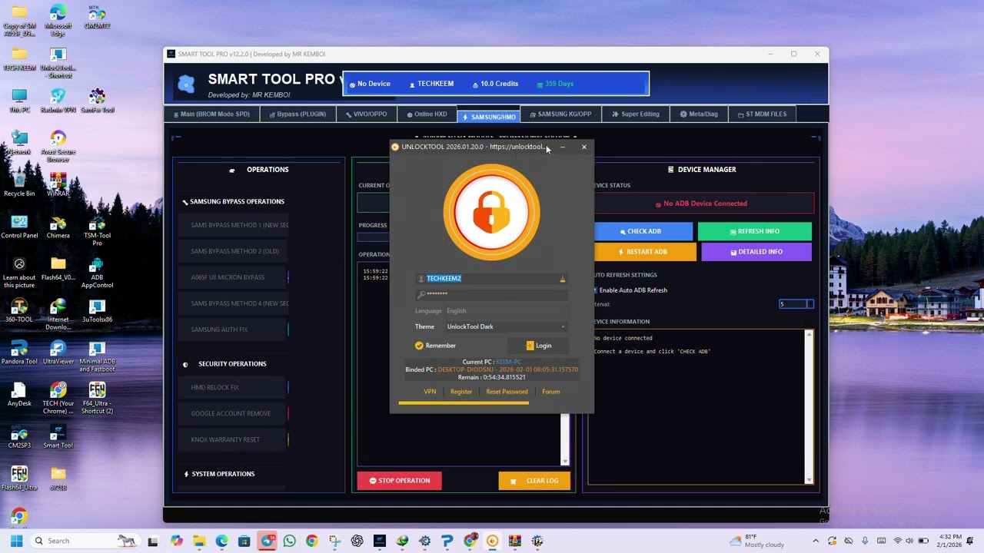Viewport: 984px width, 553px height.
Task: Click the orange padlock logo in UnlockTool
Action: (492, 212)
